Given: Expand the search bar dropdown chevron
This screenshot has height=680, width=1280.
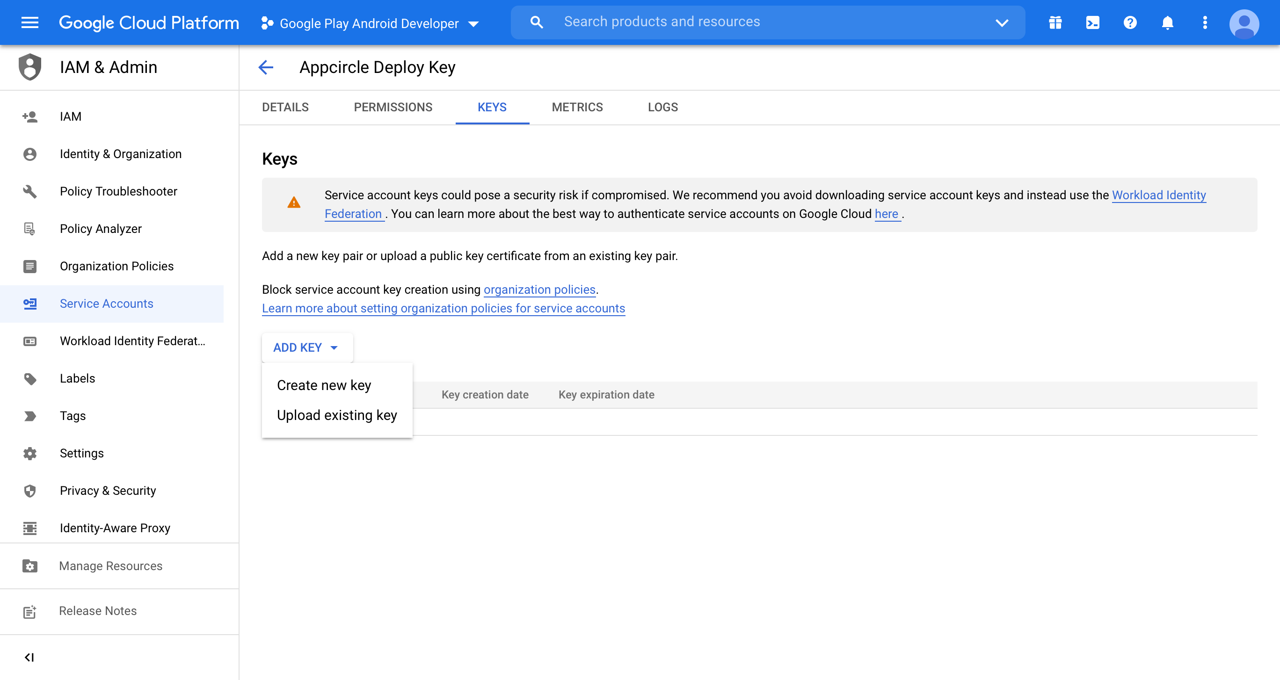Looking at the screenshot, I should pyautogui.click(x=1002, y=22).
